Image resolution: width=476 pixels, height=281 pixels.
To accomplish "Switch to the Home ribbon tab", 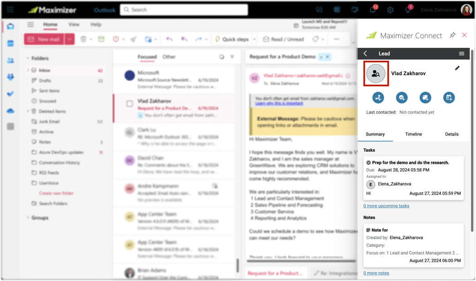I will coord(50,24).
